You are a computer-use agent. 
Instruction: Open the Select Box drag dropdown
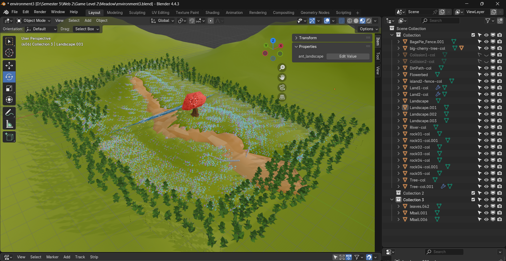pos(87,29)
